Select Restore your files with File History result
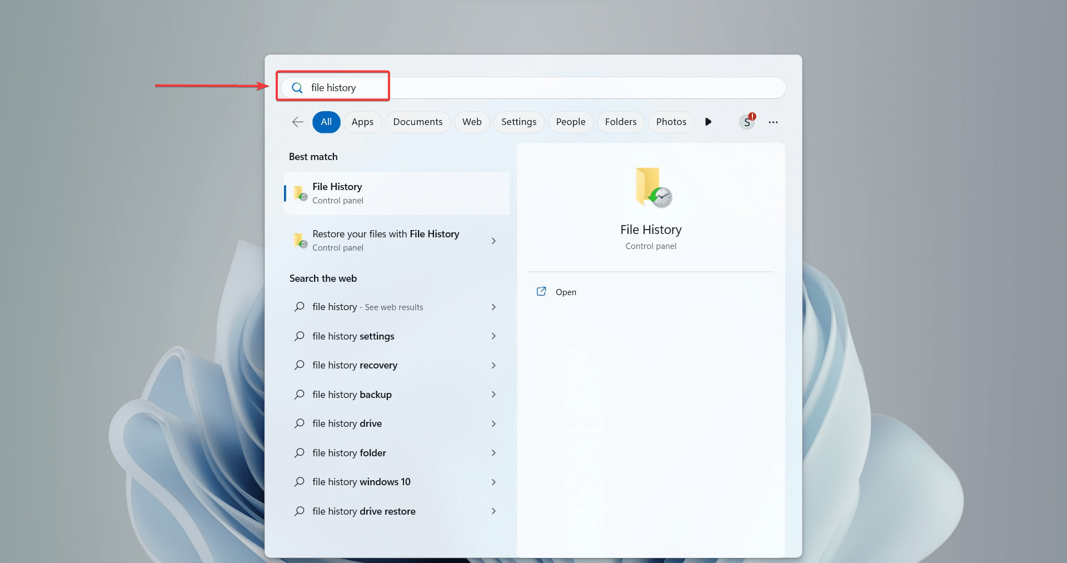 pos(396,241)
